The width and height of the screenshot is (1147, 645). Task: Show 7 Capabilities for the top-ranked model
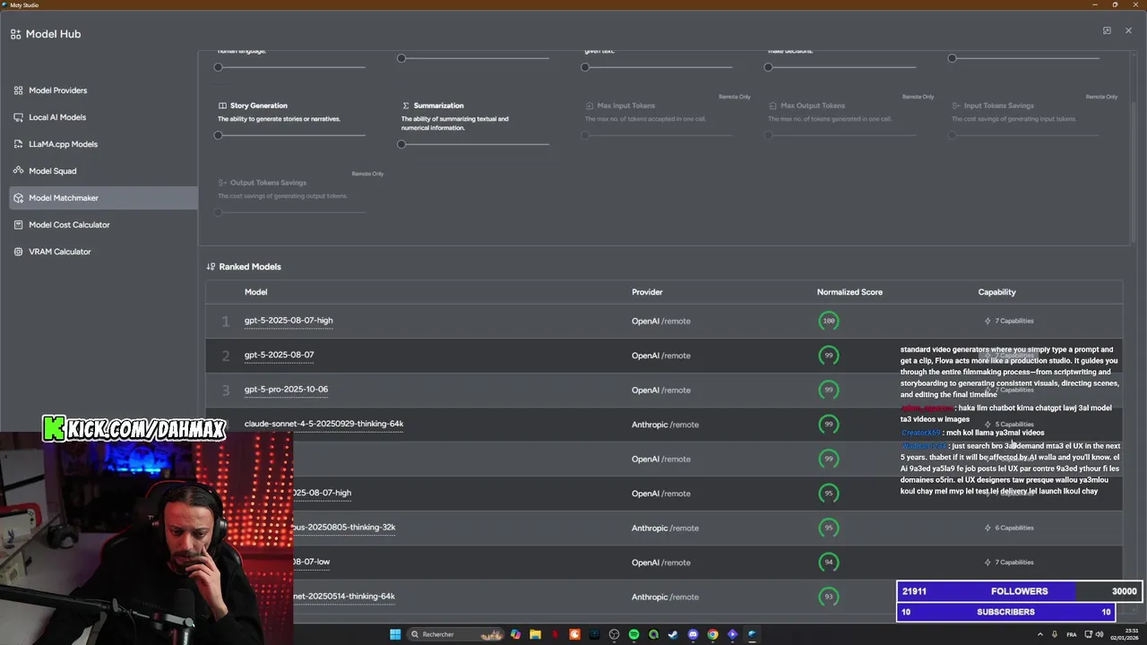click(x=1009, y=321)
